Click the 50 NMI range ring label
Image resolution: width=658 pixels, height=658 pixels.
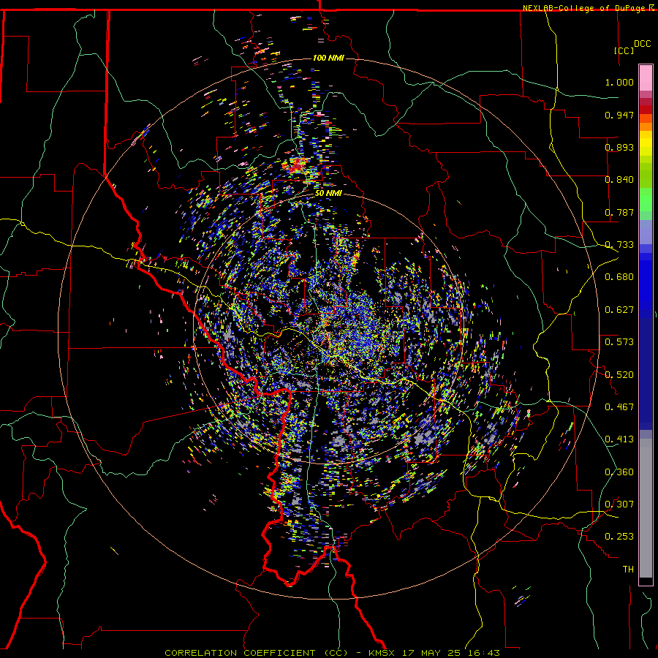328,194
